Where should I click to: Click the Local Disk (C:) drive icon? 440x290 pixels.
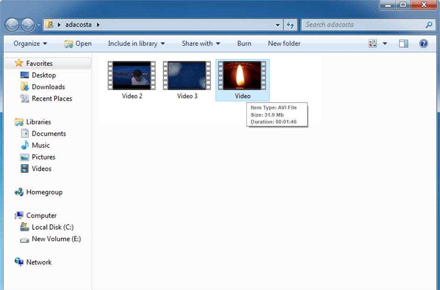pos(24,227)
